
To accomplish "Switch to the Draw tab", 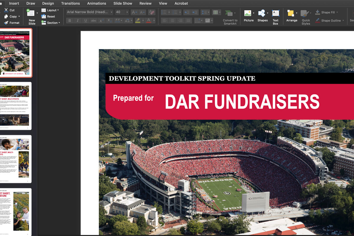I will coord(31,3).
